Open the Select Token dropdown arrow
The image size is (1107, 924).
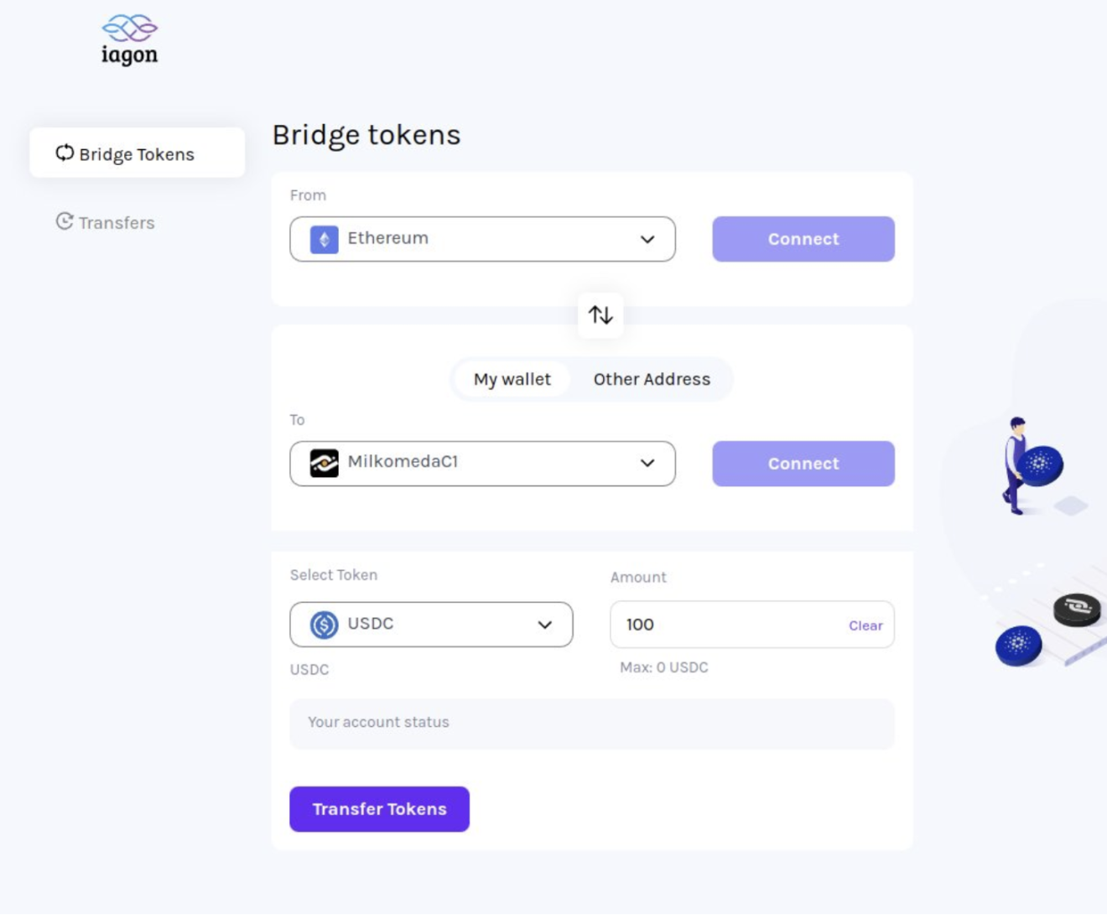click(545, 625)
